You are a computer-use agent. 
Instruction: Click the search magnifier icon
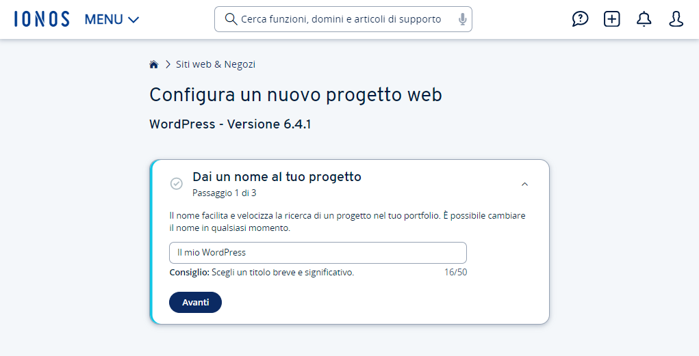(231, 19)
